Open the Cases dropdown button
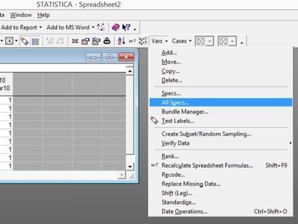 click(182, 41)
